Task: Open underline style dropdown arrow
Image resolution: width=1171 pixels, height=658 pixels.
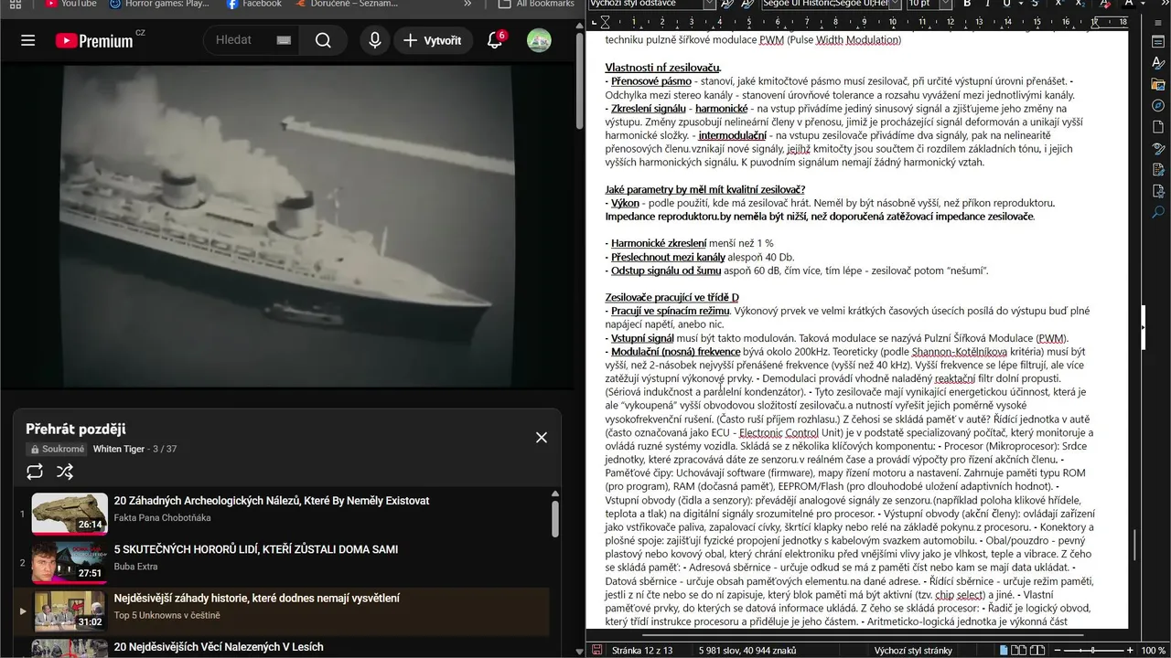Action: pyautogui.click(x=1019, y=4)
